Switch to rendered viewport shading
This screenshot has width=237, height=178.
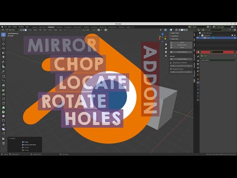(187, 30)
